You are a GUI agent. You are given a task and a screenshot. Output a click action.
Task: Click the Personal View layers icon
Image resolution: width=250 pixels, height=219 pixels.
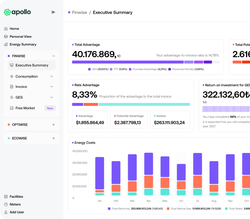pyautogui.click(x=6, y=37)
